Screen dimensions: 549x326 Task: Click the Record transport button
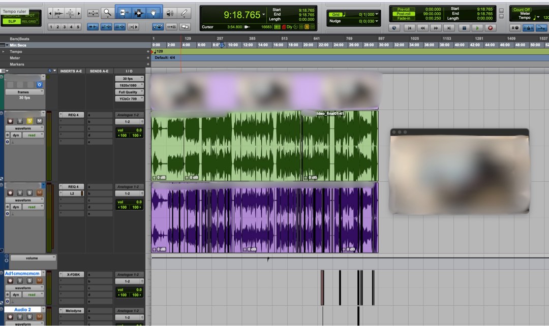coord(490,27)
